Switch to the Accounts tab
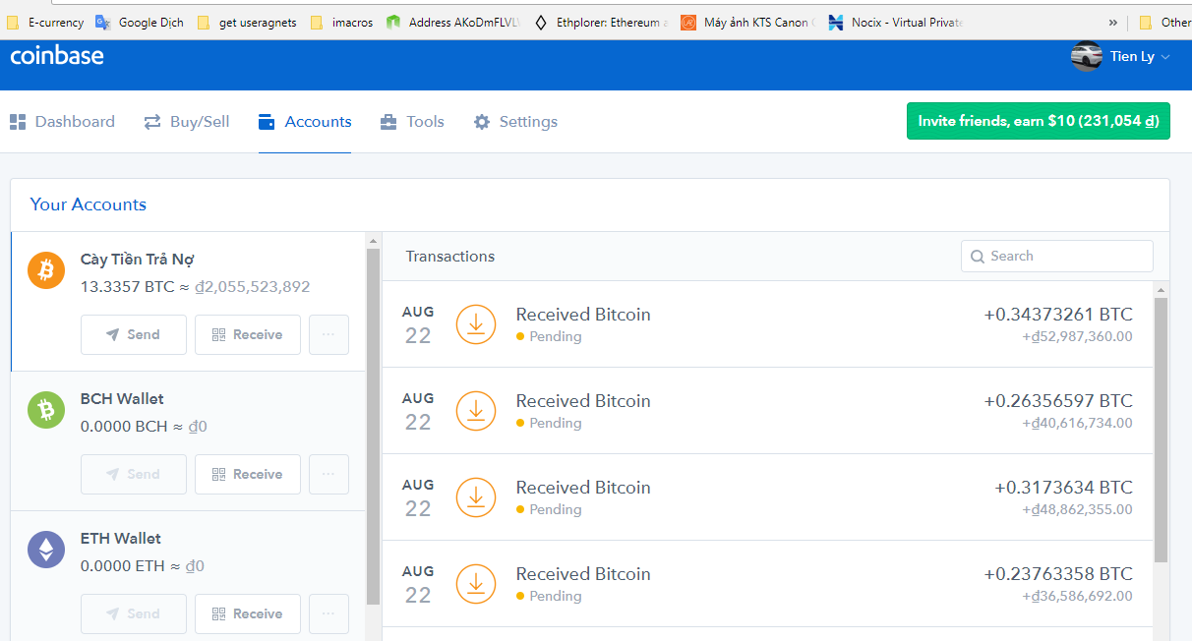The height and width of the screenshot is (641, 1192). pyautogui.click(x=305, y=122)
